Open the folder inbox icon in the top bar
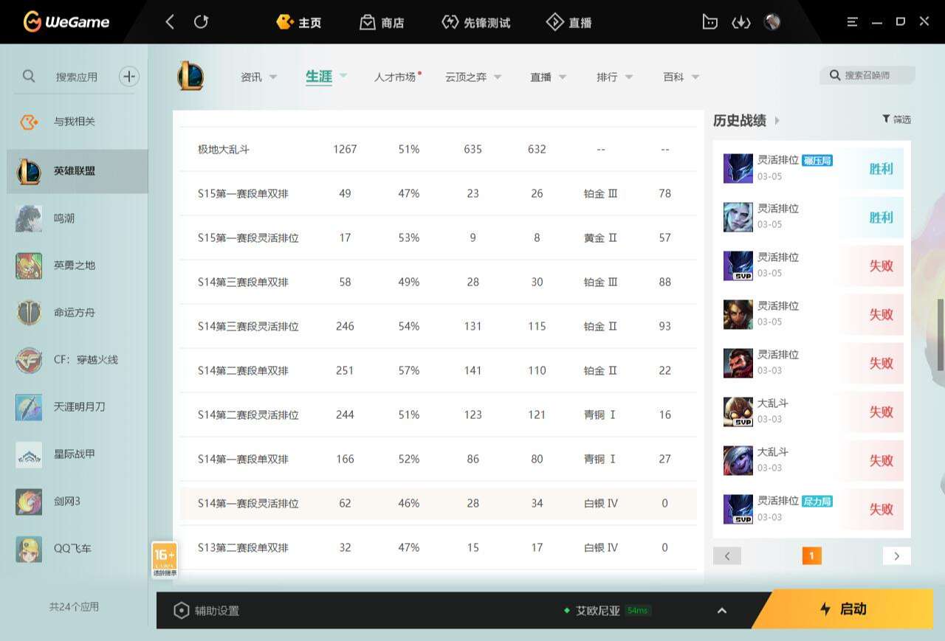 click(709, 22)
